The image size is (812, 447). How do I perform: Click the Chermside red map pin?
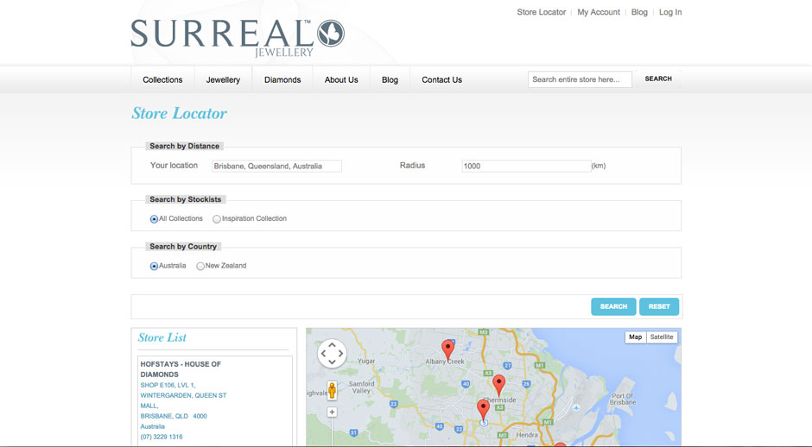498,384
